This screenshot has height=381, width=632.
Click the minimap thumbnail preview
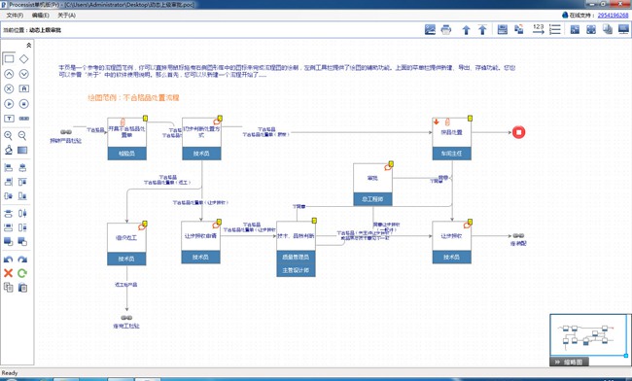pos(587,335)
